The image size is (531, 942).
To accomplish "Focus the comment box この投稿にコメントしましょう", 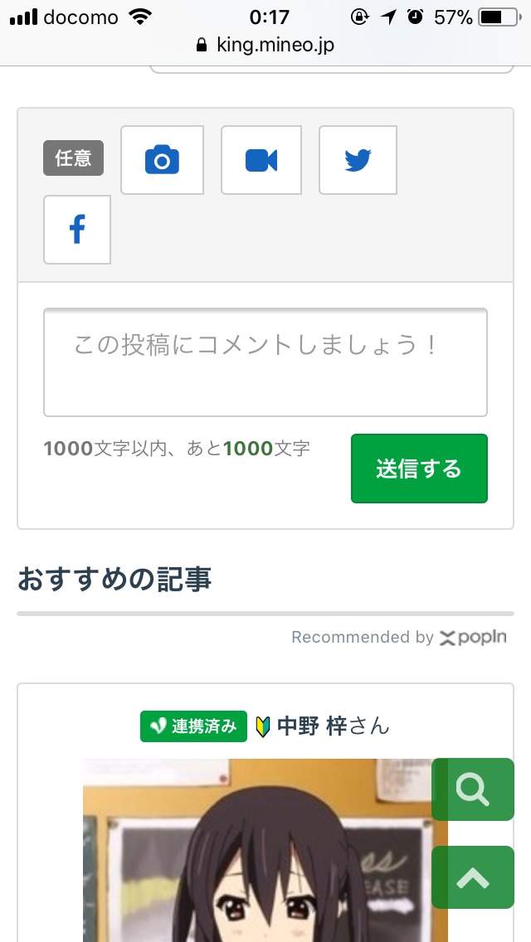I will [265, 362].
